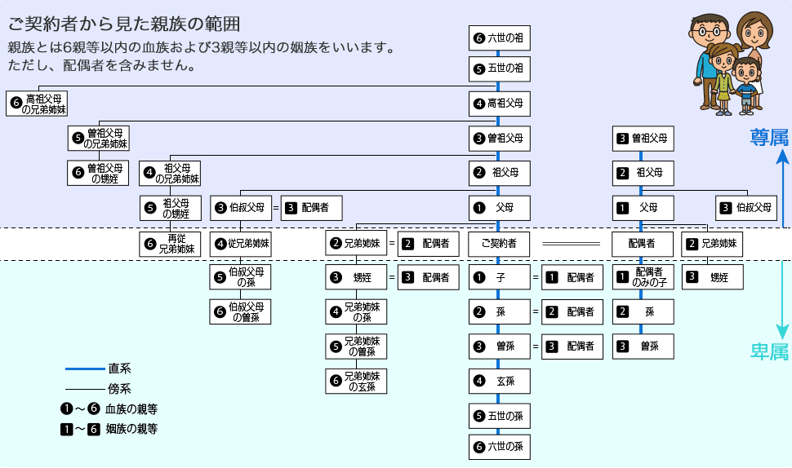Click the thin black 傍系 legend line
The width and height of the screenshot is (792, 468).
84,389
